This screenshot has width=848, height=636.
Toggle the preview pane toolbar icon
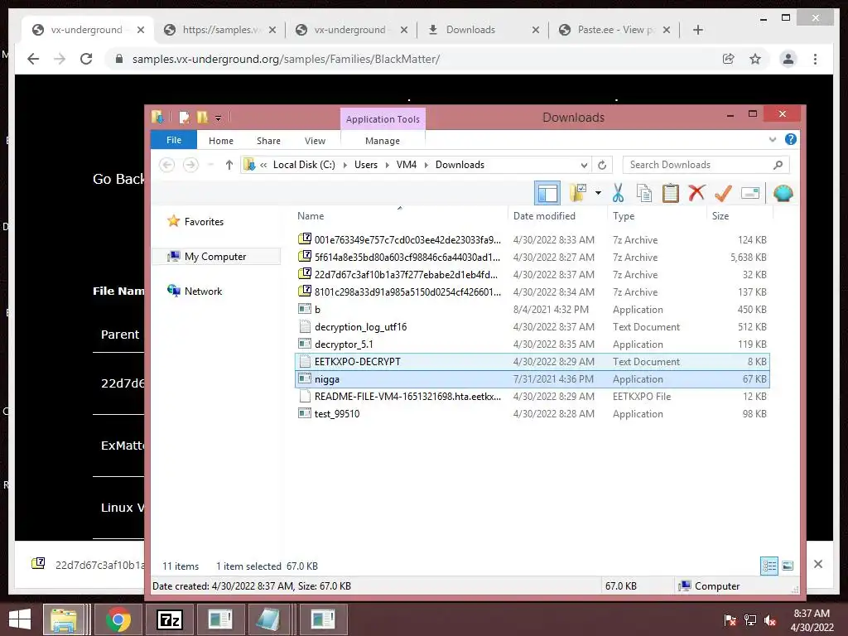[x=547, y=193]
